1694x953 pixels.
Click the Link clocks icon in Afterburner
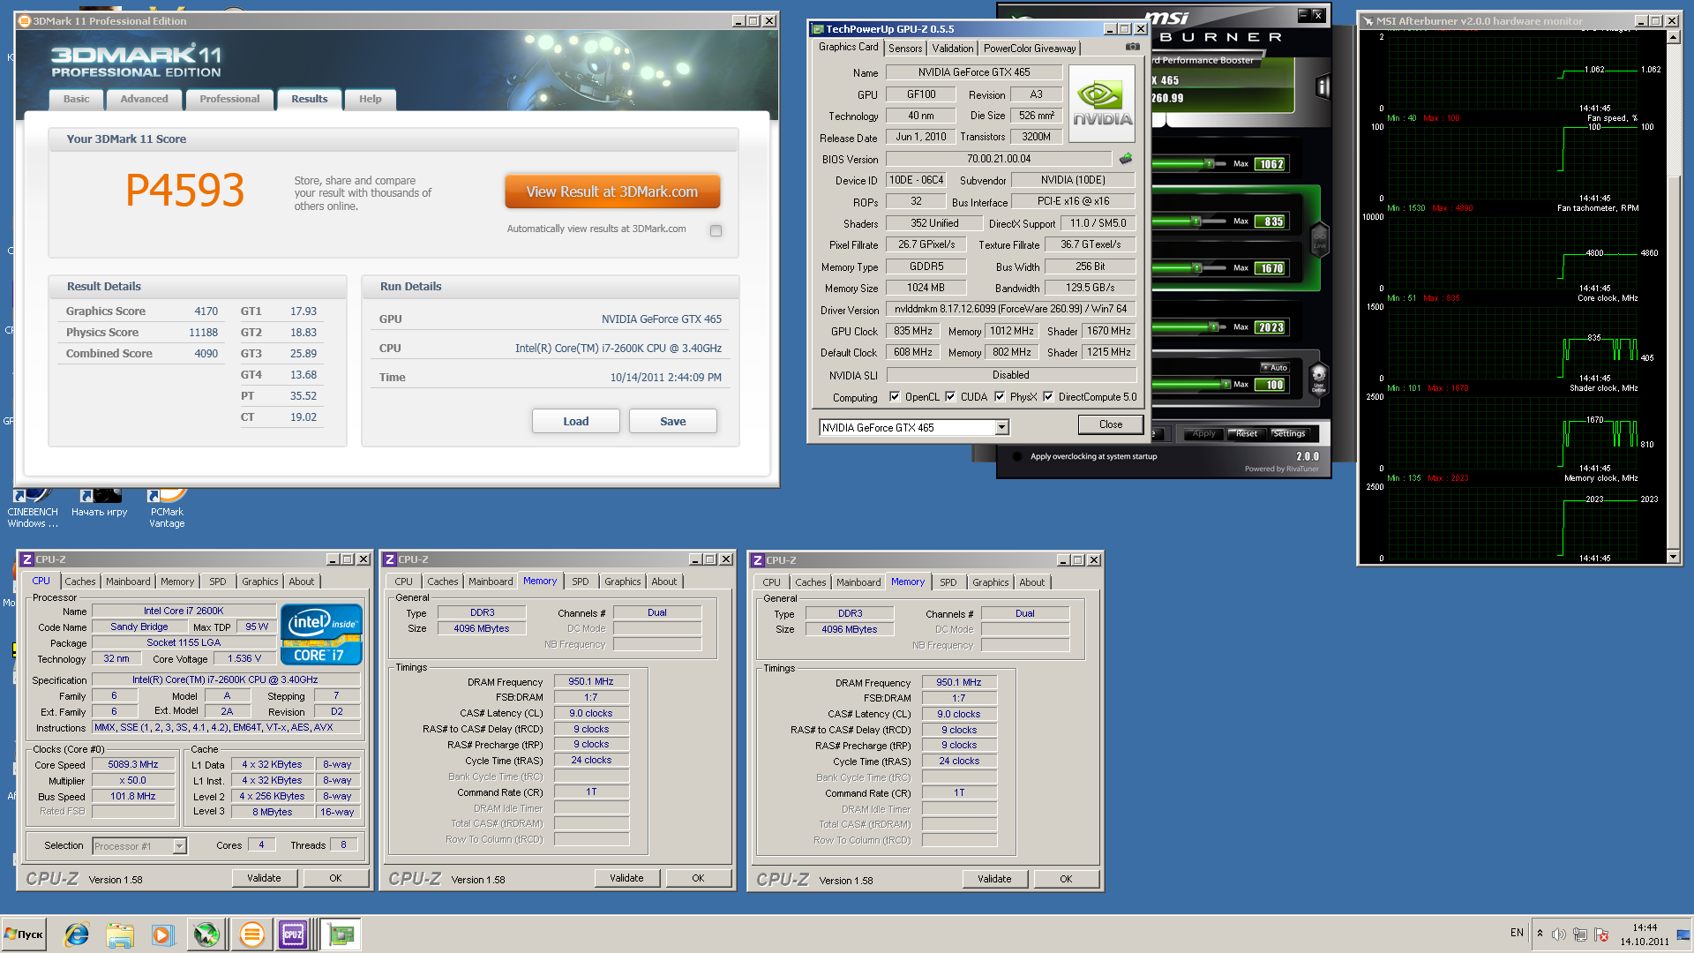[1319, 240]
